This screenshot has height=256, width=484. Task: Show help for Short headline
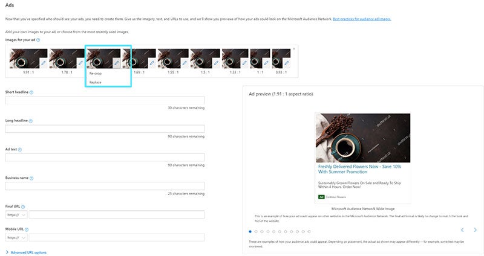[x=31, y=92]
